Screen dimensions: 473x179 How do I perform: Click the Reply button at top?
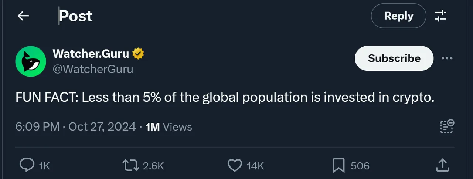point(399,16)
